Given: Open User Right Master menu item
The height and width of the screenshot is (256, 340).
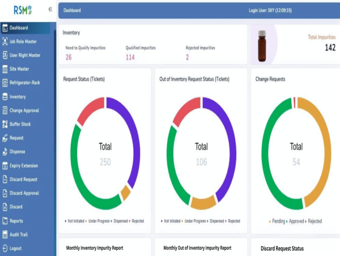Looking at the screenshot, I should (25, 56).
